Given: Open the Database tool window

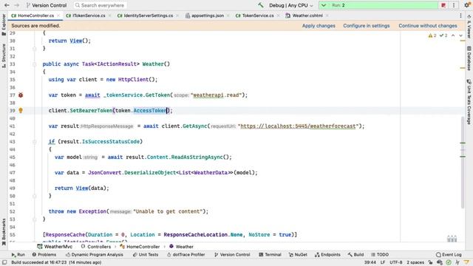Looking at the screenshot, I should 469,58.
